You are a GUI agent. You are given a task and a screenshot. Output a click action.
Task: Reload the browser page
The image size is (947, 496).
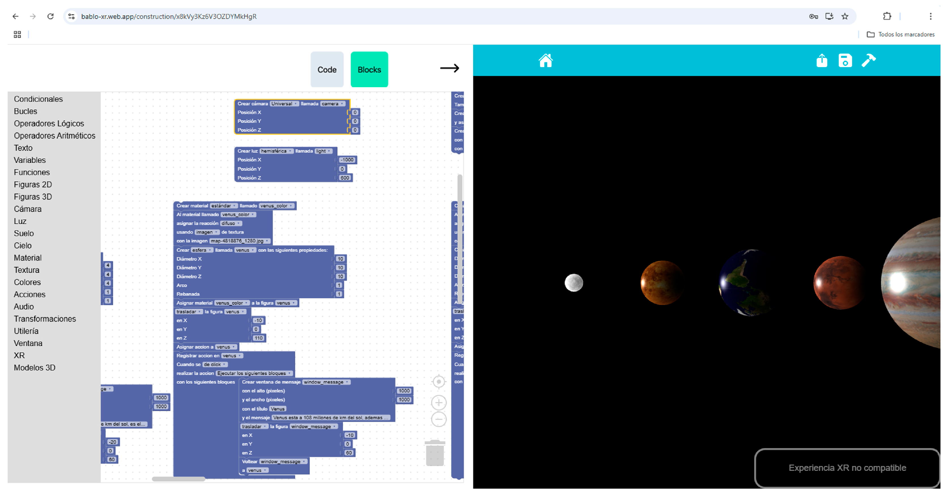pyautogui.click(x=50, y=16)
